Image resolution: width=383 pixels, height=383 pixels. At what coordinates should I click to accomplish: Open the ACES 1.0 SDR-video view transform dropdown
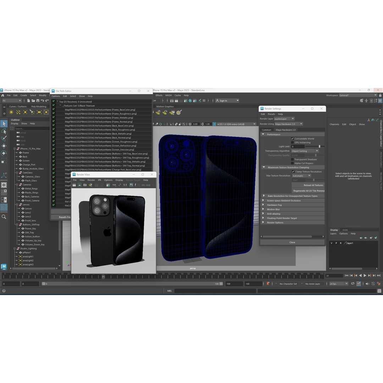tap(237, 124)
